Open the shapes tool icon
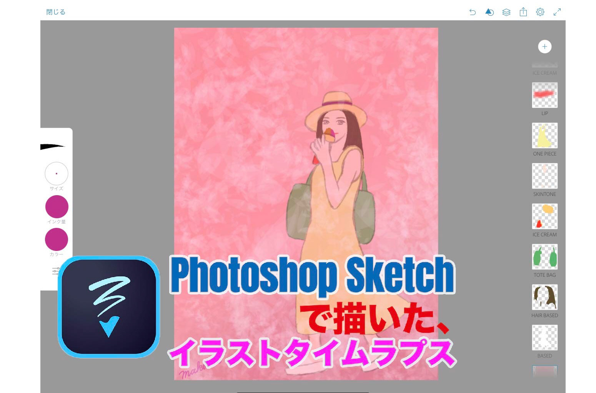The height and width of the screenshot is (393, 596). (x=489, y=12)
